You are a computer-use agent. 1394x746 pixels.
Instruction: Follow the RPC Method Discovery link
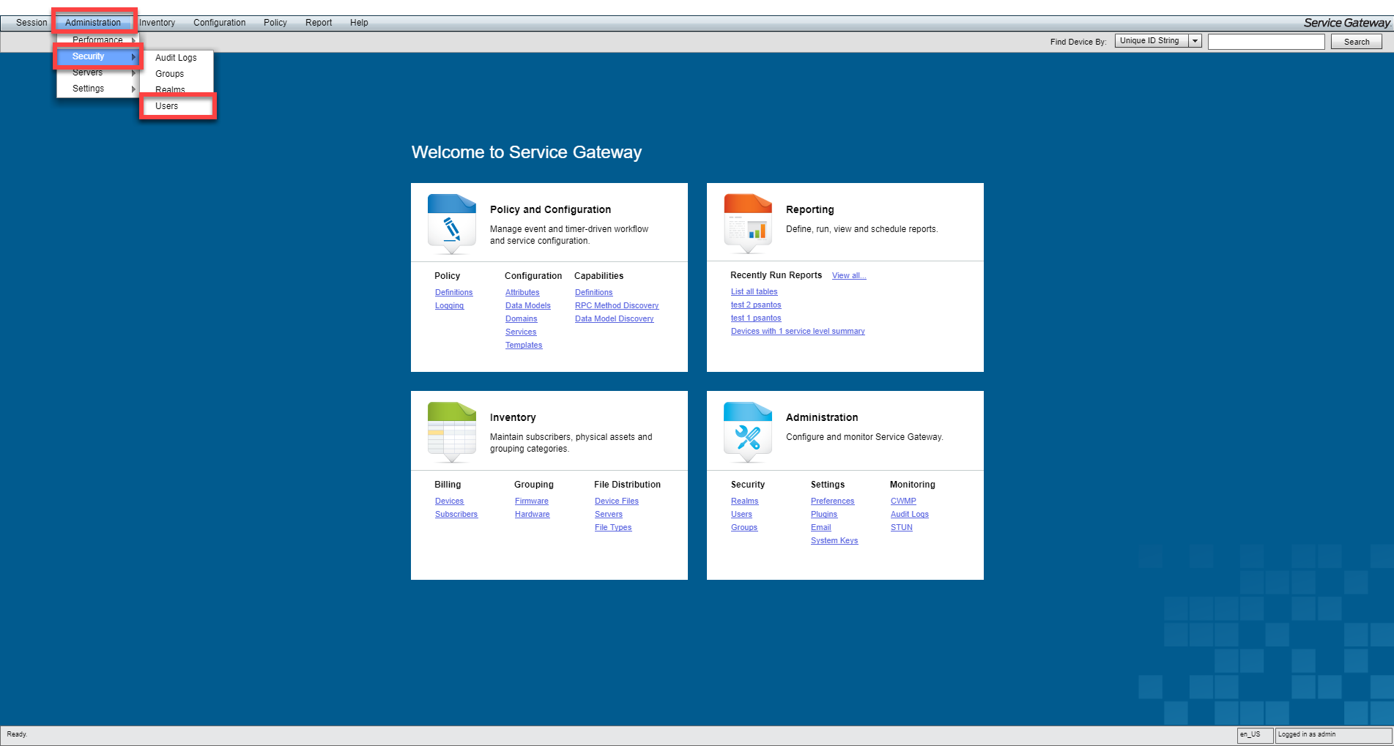(616, 306)
